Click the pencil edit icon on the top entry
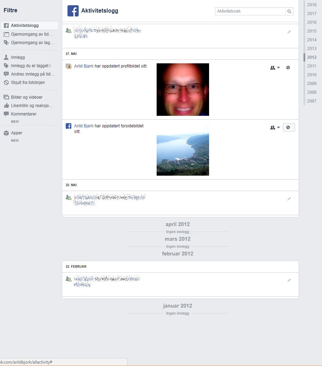The width and height of the screenshot is (322, 366). click(x=289, y=32)
